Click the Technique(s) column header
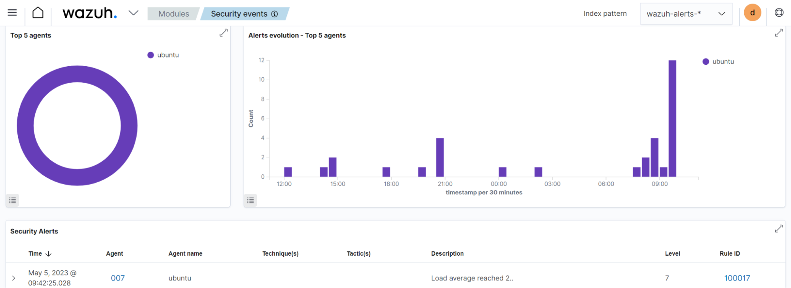This screenshot has height=288, width=791. pyautogui.click(x=280, y=254)
